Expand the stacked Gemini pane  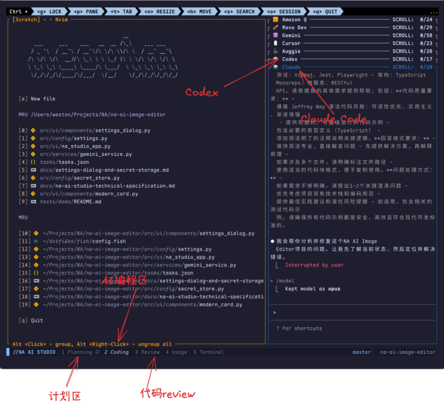[x=353, y=35]
